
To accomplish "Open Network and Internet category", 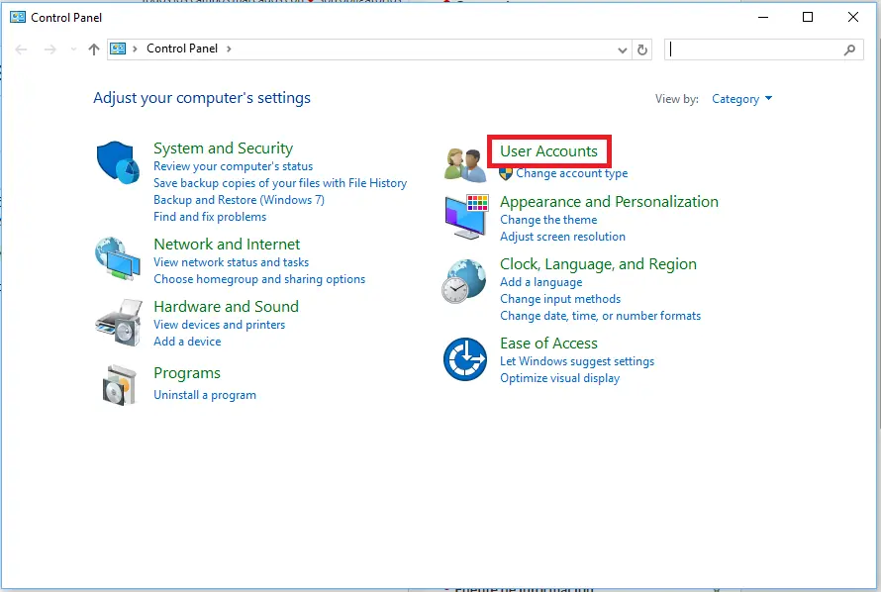I will click(x=227, y=245).
